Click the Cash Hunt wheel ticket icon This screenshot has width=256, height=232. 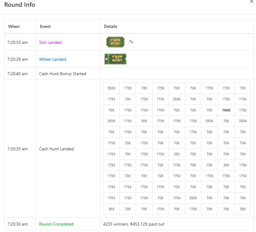pos(115,59)
